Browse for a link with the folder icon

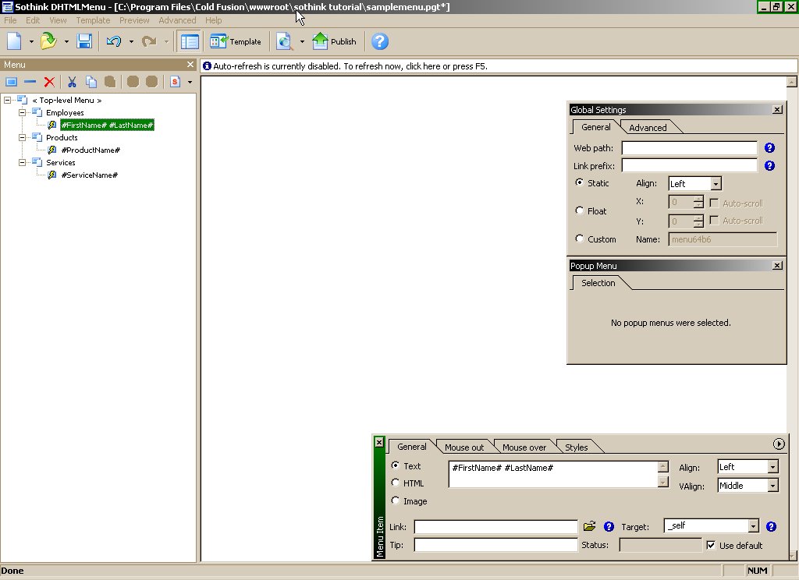pyautogui.click(x=590, y=526)
